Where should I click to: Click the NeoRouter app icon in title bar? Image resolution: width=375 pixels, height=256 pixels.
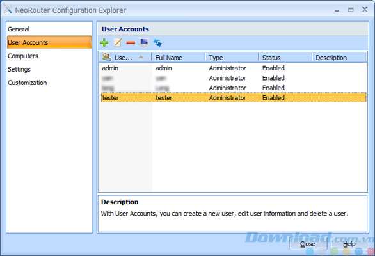[8, 10]
